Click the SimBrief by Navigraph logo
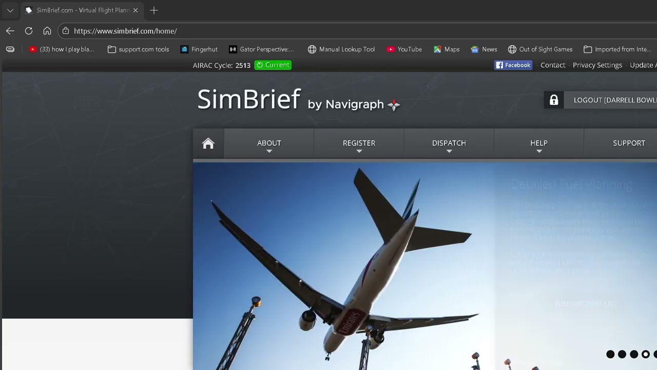Screen dimensions: 657x370 (x=298, y=100)
